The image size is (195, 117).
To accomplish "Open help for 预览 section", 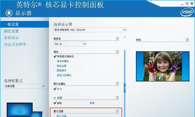I will pyautogui.click(x=187, y=40).
